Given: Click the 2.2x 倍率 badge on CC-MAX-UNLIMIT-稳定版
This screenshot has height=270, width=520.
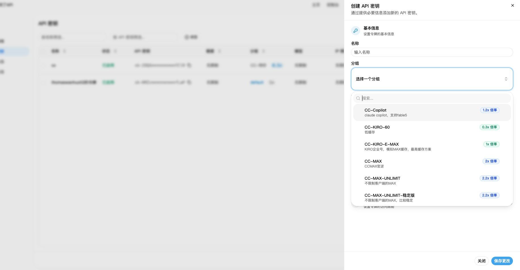Looking at the screenshot, I should (x=489, y=195).
